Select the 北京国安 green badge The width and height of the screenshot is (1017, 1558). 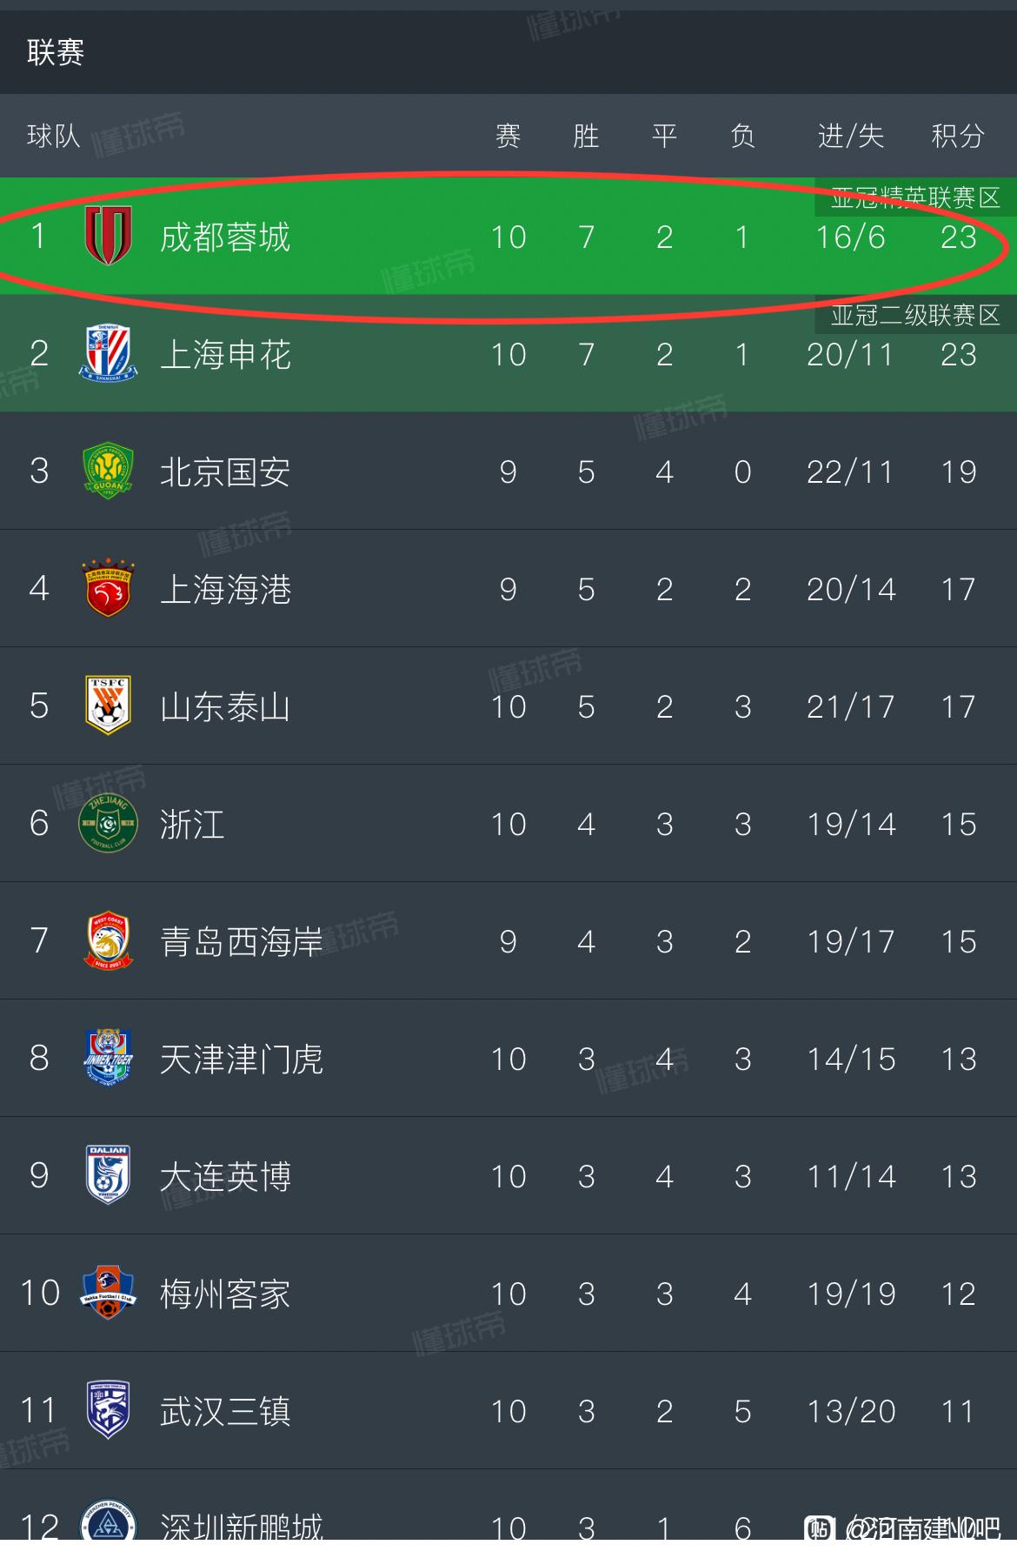point(109,471)
